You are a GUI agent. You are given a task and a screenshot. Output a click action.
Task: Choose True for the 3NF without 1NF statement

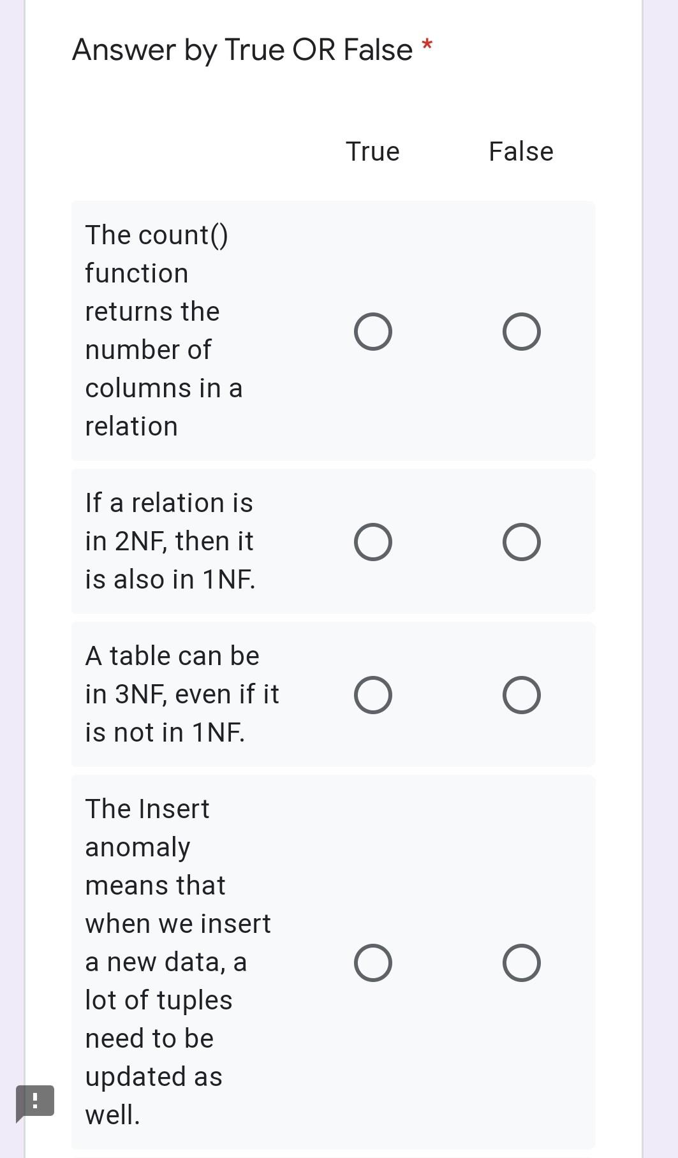coord(374,694)
